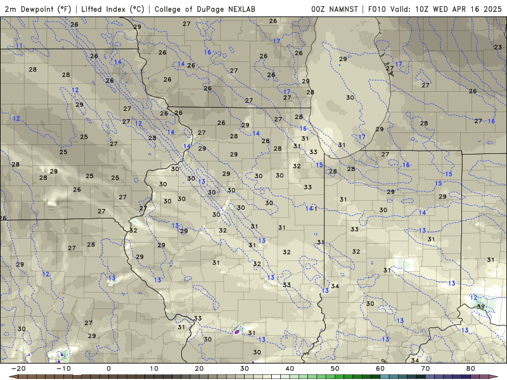Click the 70 label on the color scale

click(x=425, y=369)
